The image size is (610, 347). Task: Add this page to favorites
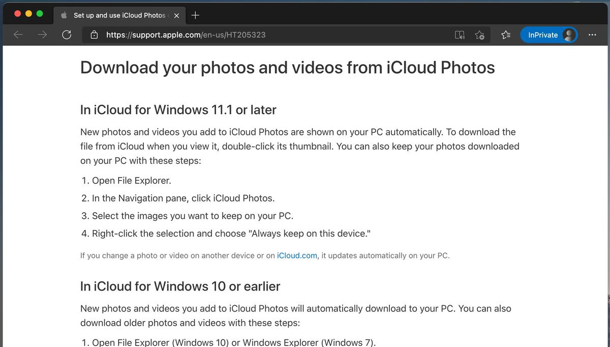click(x=479, y=35)
